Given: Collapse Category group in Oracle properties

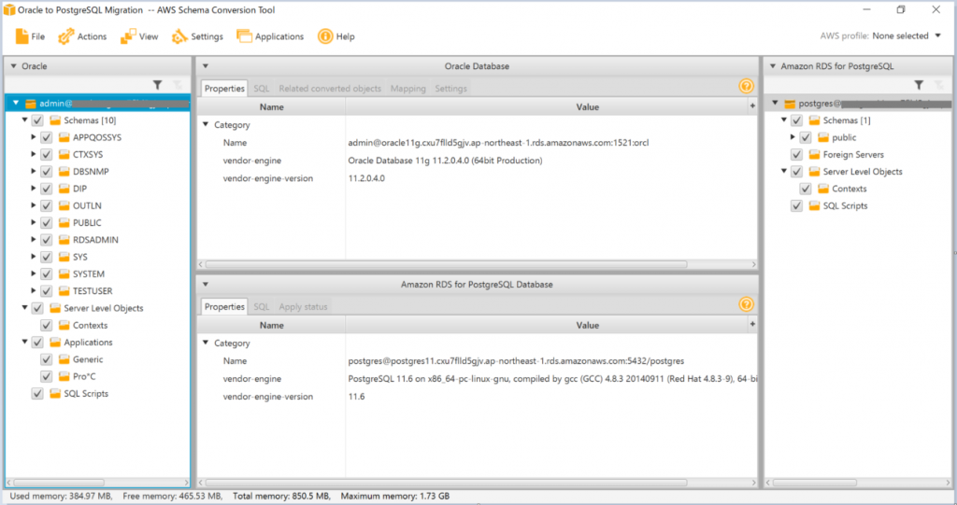Looking at the screenshot, I should [206, 124].
